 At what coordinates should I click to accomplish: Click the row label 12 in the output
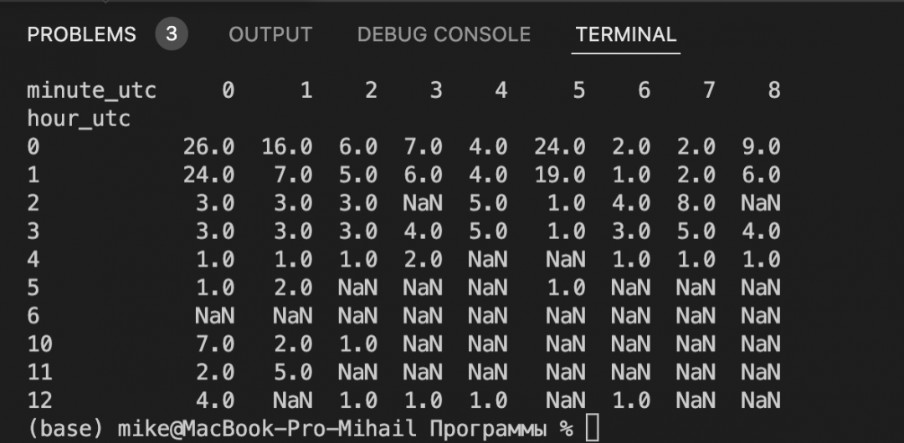click(39, 400)
